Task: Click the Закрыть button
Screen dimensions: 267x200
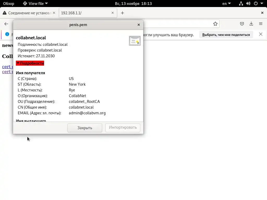Action: pos(85,128)
